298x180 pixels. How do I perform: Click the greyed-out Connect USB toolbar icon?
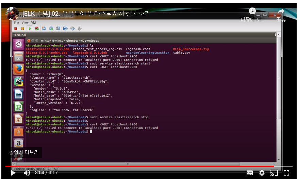pyautogui.click(x=80, y=29)
